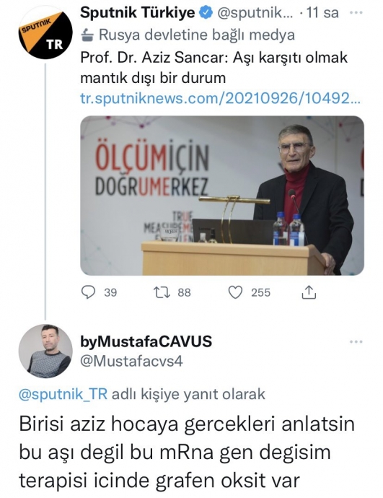This screenshot has width=383, height=498.
Task: Click the blue verified badge next to Sputnik Türkiye
Action: tap(206, 13)
